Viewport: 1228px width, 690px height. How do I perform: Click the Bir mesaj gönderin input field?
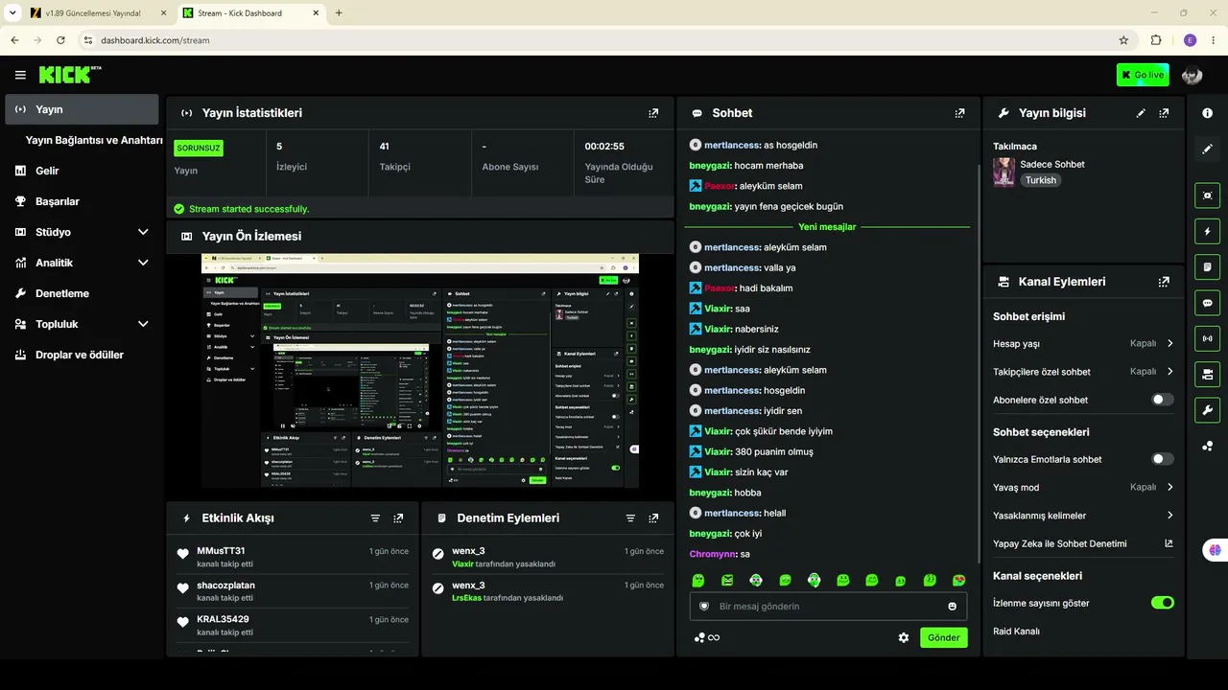pyautogui.click(x=828, y=607)
